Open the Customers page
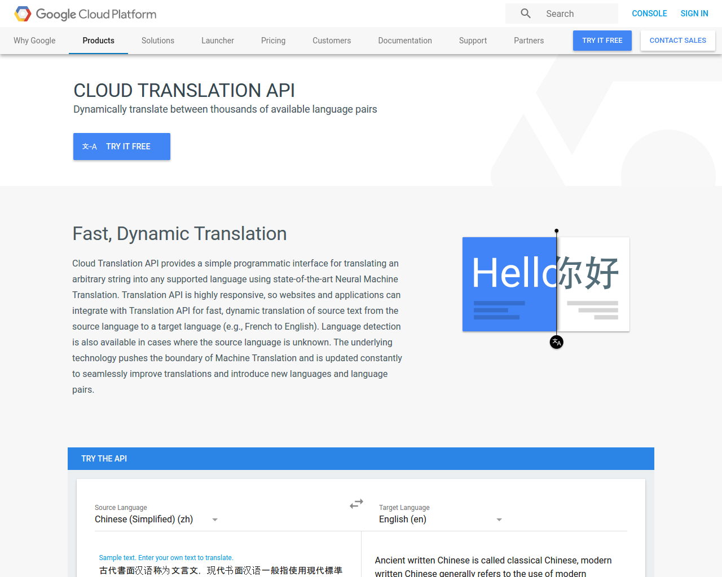Screen dimensions: 722x577 (332, 41)
